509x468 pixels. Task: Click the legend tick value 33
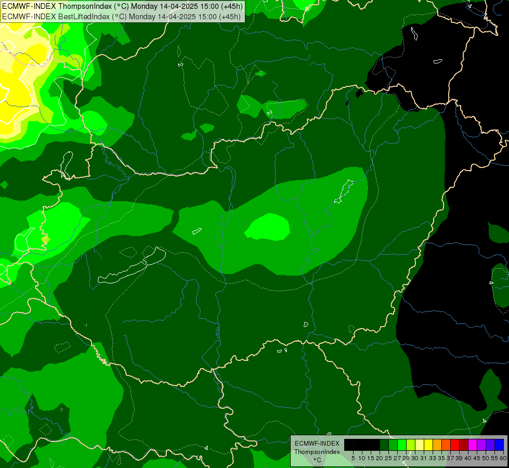433,458
